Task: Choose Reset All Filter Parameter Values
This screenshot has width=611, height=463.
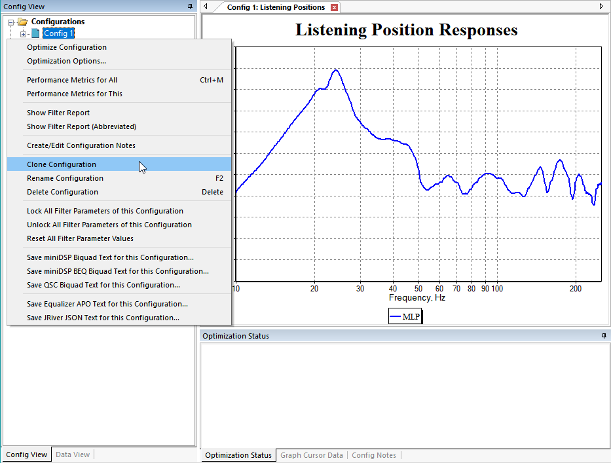Action: click(119, 238)
